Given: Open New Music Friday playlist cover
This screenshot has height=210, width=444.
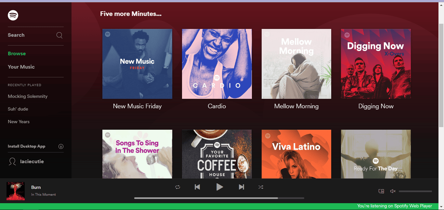Looking at the screenshot, I should pyautogui.click(x=137, y=64).
